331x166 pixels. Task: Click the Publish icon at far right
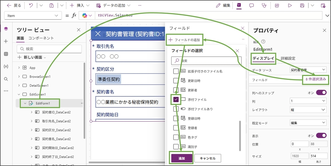tap(323, 5)
